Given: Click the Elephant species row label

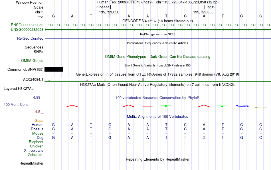Looking at the screenshot, I should 36,142.
